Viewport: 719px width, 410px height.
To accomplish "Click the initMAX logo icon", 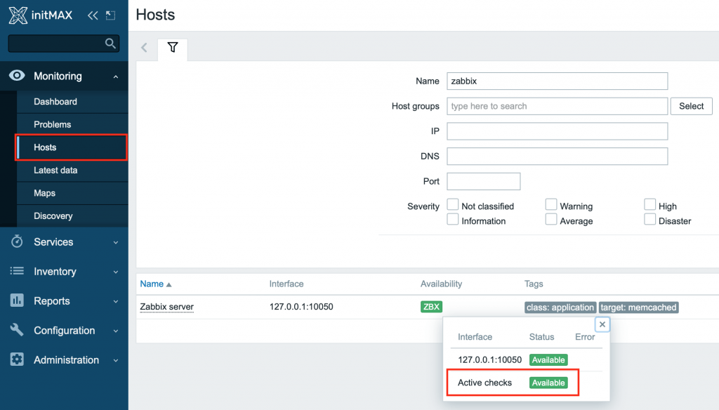I will (19, 15).
